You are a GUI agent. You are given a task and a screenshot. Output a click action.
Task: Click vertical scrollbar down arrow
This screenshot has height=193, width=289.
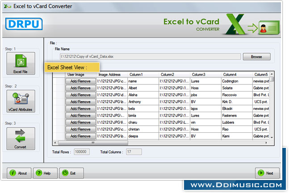[272, 137]
